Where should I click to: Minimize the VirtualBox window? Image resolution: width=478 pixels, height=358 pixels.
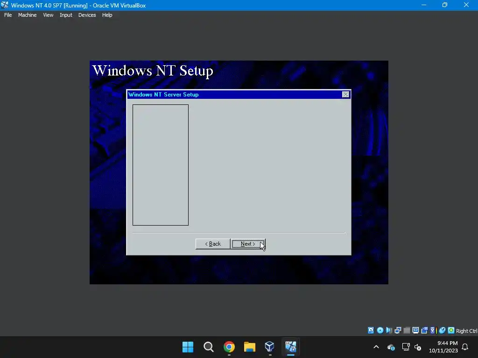424,5
